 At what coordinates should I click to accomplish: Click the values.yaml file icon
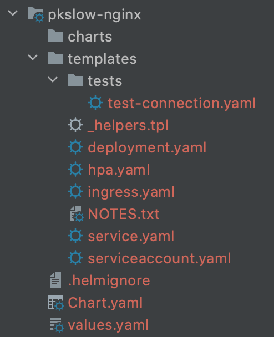tap(57, 325)
